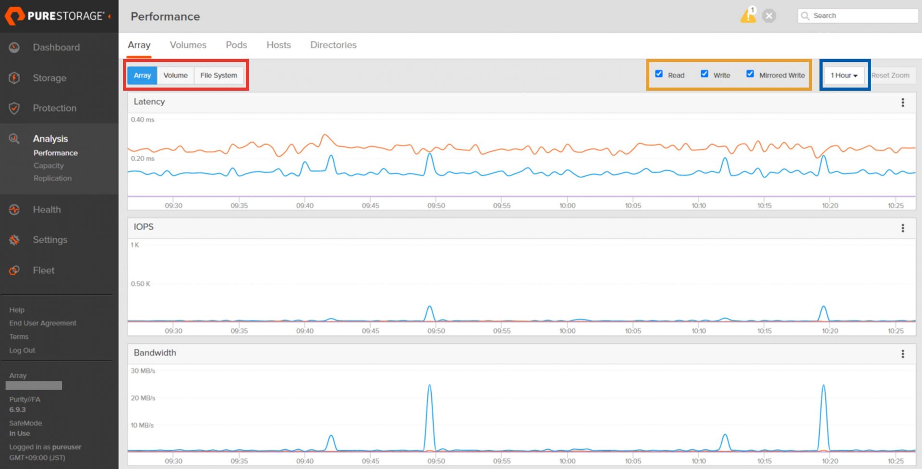922x469 pixels.
Task: Click the Health heartbeat icon
Action: tap(14, 210)
